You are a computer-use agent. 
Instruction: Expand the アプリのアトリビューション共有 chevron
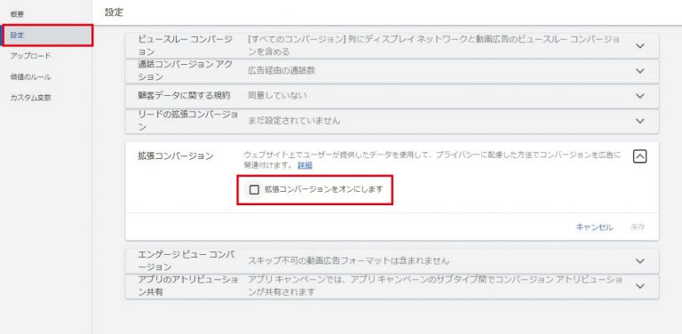pos(639,286)
